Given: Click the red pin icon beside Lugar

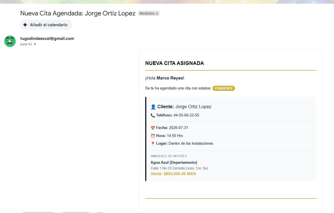Looking at the screenshot, I should 153,144.
